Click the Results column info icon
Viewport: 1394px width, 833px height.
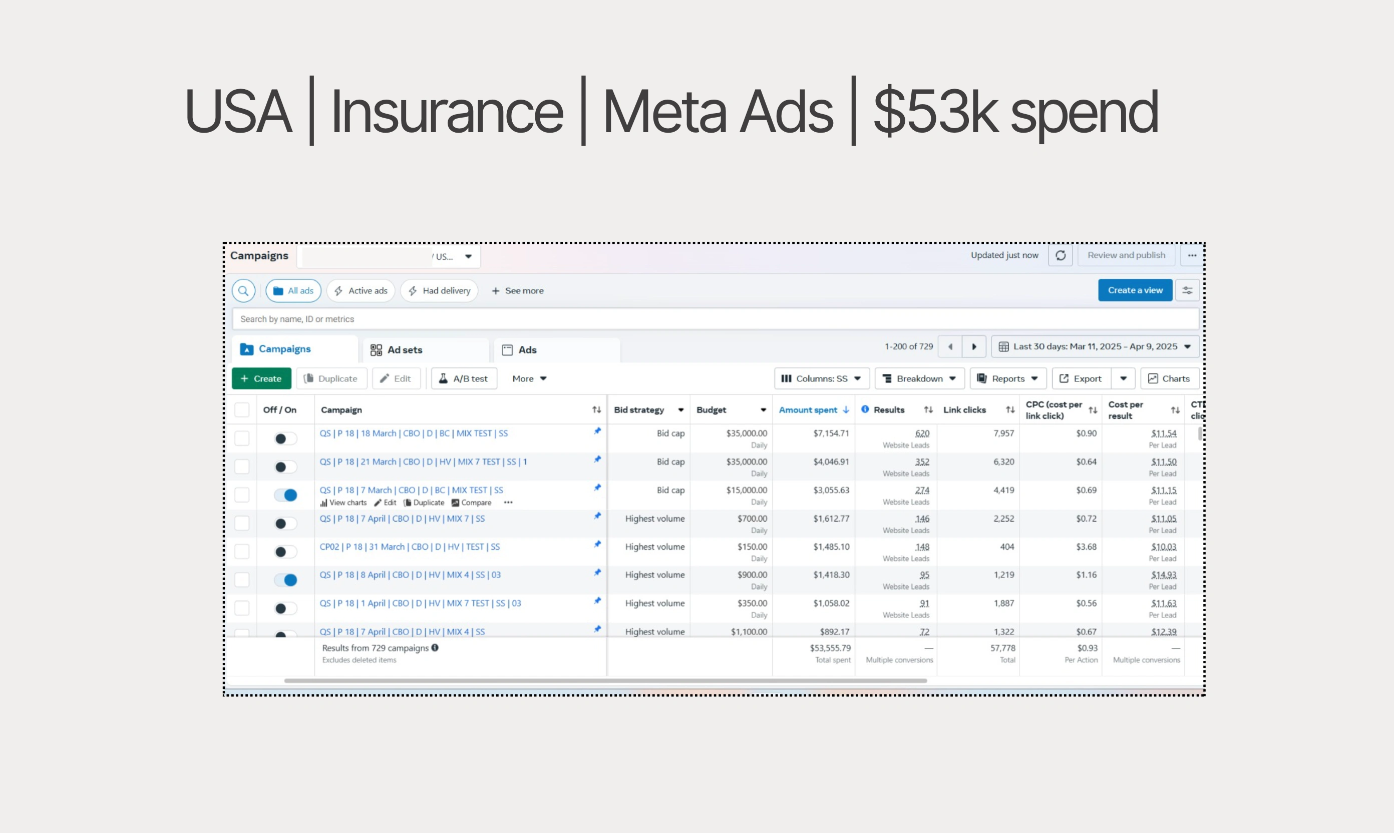click(865, 409)
